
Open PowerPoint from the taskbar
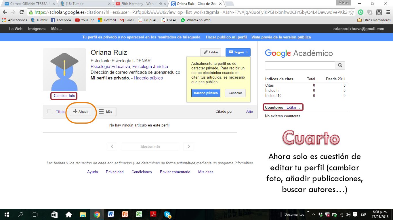(x=125, y=214)
